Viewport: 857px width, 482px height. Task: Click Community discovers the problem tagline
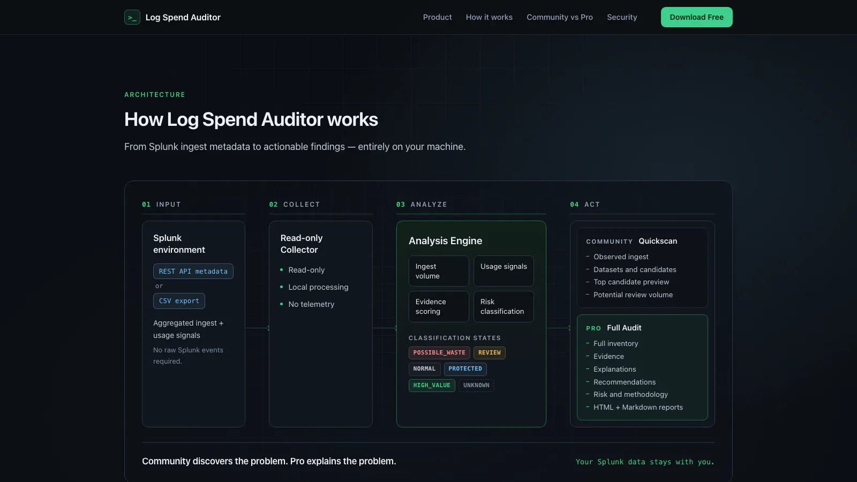click(x=269, y=461)
